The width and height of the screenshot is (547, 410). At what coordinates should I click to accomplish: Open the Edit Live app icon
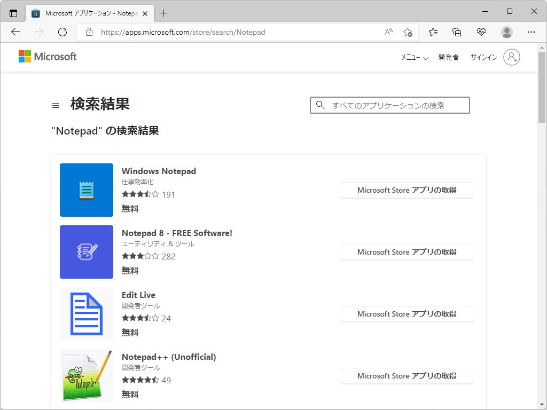[x=87, y=314]
